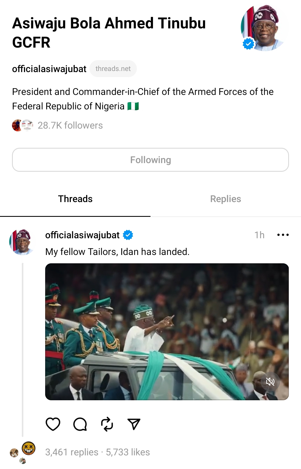
Task: Open the 28.7K followers list
Action: [70, 125]
